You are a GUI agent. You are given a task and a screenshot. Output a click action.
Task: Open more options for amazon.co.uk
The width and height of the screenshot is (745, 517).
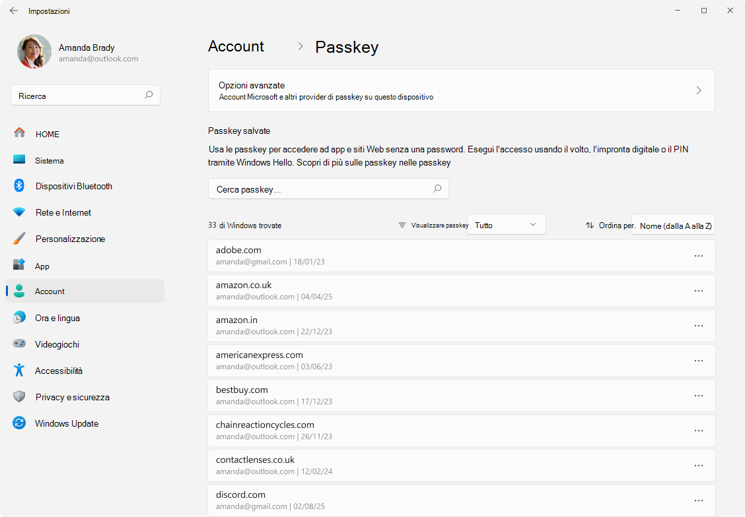[699, 291]
